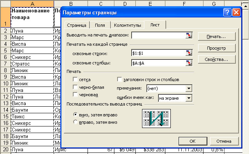Image resolution: width=249 pixels, height=154 pixels.
Task: Click cell Виспа in row 9
Action: (x=32, y=77)
